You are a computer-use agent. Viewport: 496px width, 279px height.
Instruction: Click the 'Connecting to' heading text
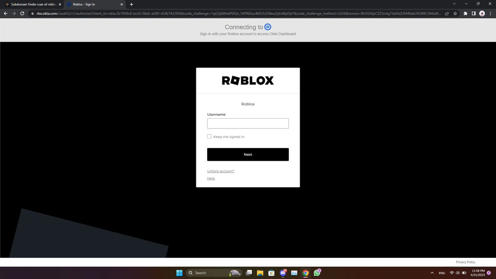[244, 27]
